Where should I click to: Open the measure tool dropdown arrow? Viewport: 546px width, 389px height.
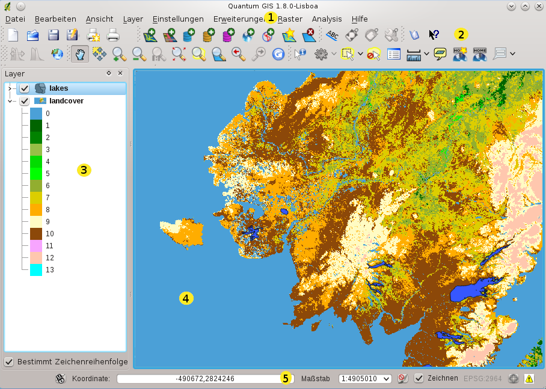coord(426,54)
